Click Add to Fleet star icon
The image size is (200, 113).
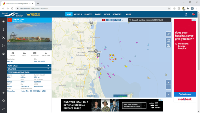(46, 54)
